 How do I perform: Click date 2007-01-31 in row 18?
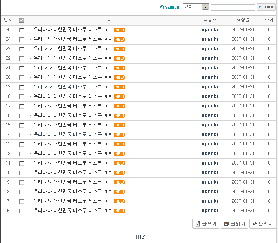tap(243, 96)
